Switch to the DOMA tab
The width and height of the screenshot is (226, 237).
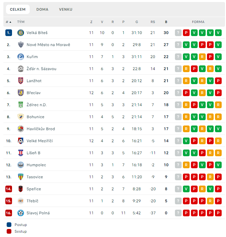coord(42,9)
